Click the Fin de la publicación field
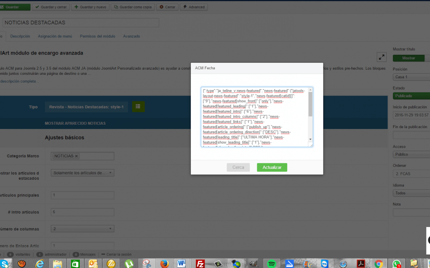The width and height of the screenshot is (430, 268). click(x=411, y=135)
